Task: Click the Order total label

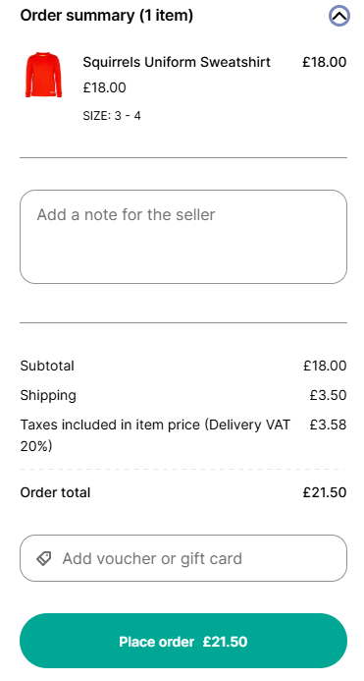Action: [55, 492]
